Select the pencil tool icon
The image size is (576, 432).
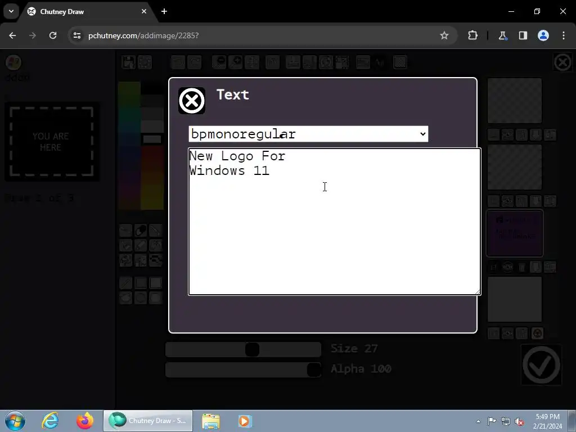pyautogui.click(x=156, y=230)
